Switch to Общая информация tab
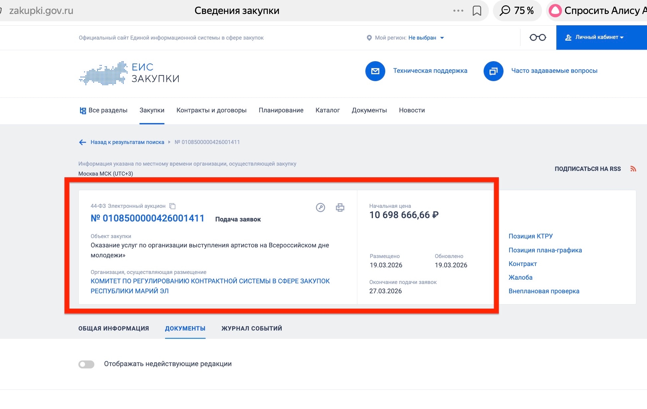This screenshot has height=409, width=647. pyautogui.click(x=114, y=329)
